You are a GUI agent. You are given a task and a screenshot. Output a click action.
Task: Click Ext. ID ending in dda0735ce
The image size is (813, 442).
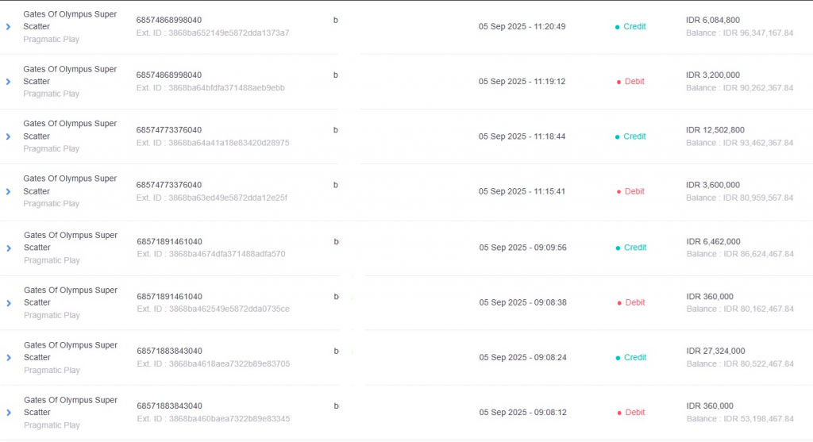point(213,309)
